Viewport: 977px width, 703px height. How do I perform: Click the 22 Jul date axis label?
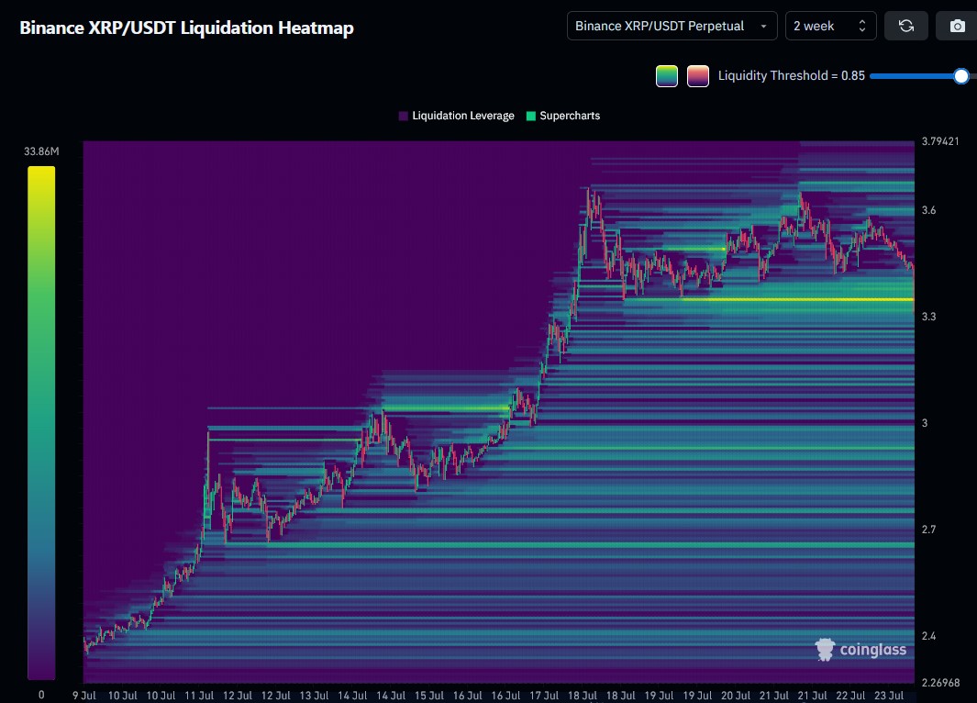[850, 696]
